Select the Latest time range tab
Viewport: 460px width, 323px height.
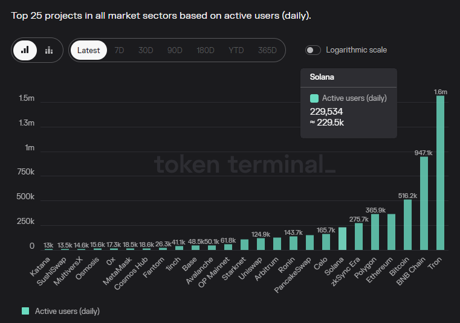point(89,50)
